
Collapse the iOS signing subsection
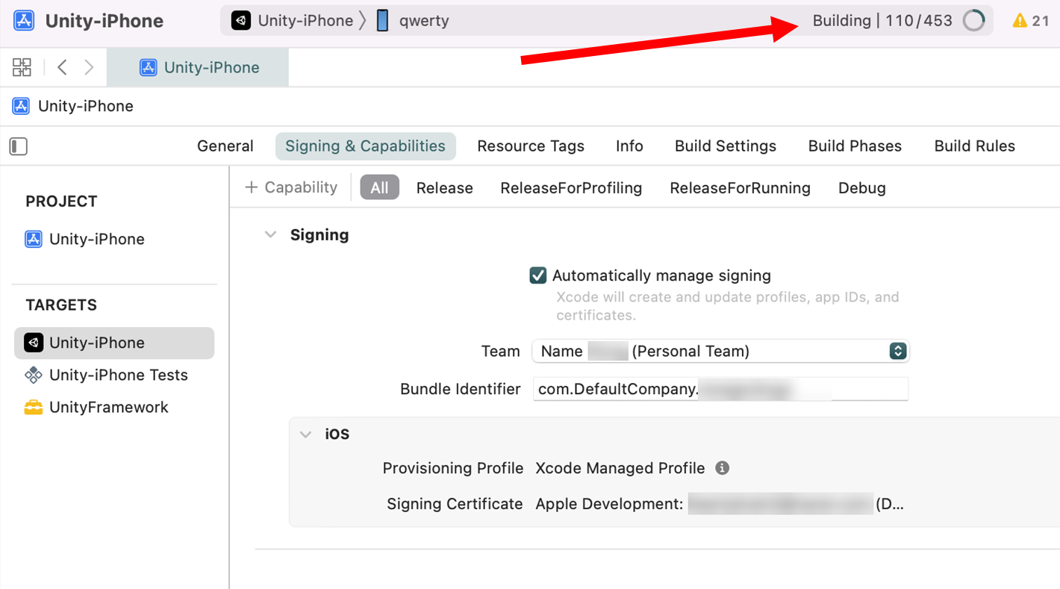click(305, 434)
